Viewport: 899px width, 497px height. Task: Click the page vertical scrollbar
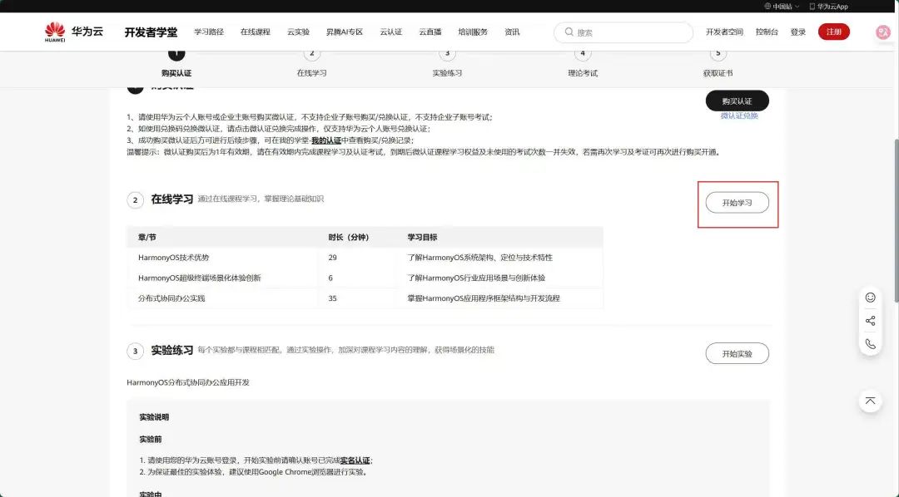point(896,221)
